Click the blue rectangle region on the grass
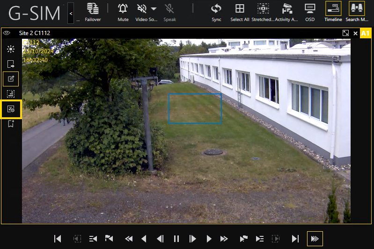 coord(195,108)
